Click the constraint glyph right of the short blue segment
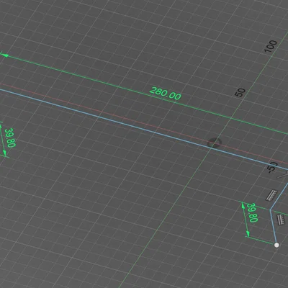Viewport: 288px width, 288px height. (x=282, y=220)
